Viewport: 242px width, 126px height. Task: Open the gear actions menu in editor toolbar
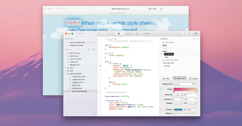pos(119,34)
